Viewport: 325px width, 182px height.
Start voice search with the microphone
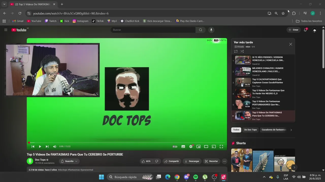211,30
